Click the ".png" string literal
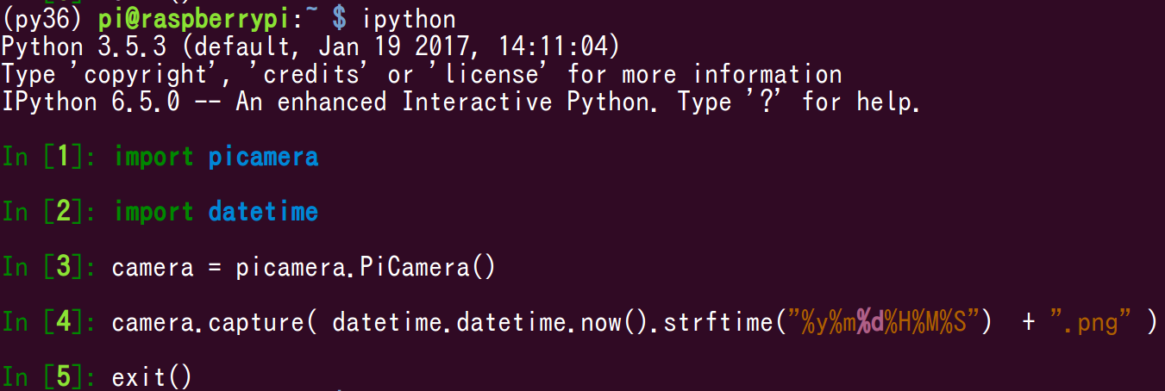 point(1091,322)
